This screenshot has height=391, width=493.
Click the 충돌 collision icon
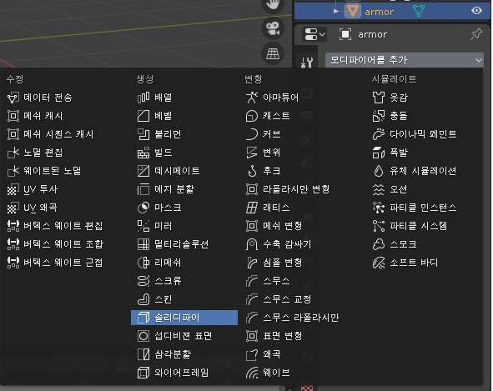tap(379, 116)
